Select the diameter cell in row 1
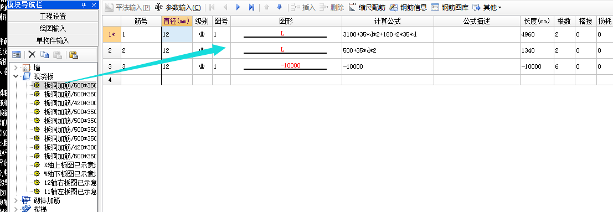613x212 pixels. [177, 34]
